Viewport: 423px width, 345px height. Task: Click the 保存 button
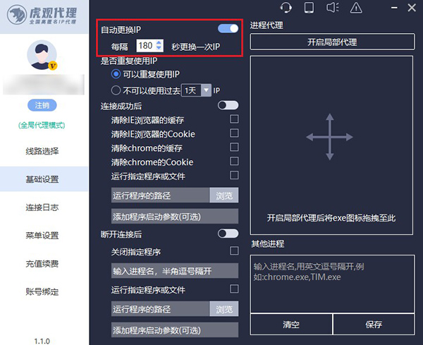(x=374, y=325)
